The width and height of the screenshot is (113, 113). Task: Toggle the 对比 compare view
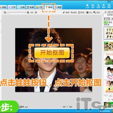click(89, 13)
